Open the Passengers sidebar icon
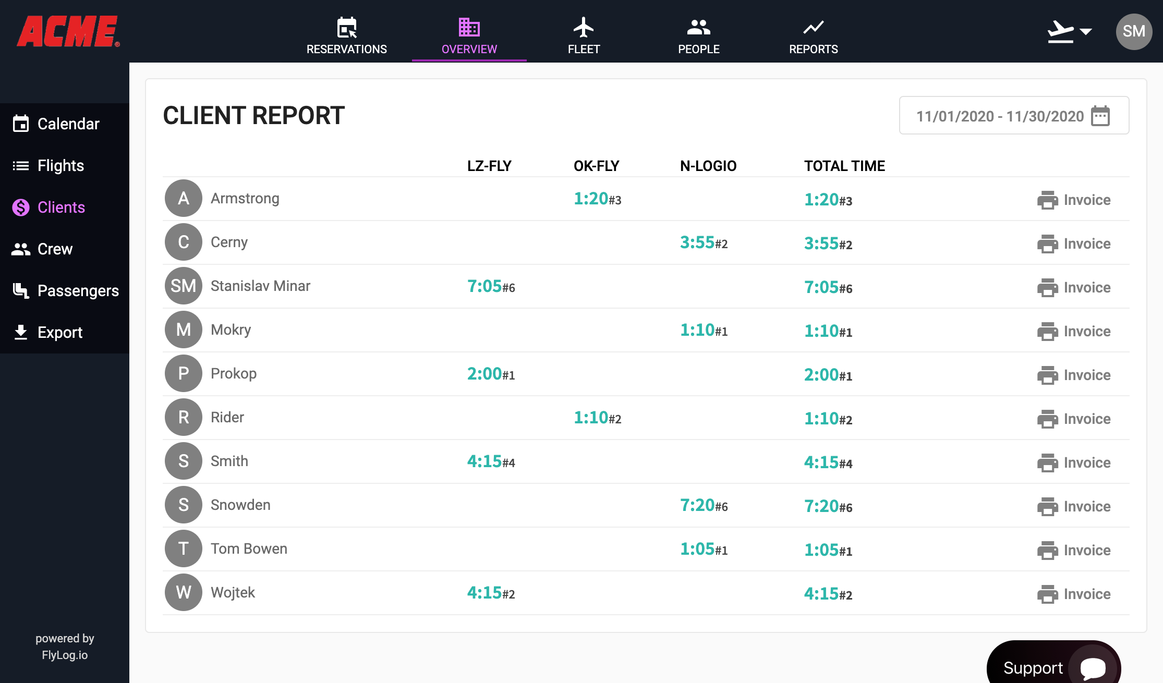The image size is (1163, 683). click(21, 290)
